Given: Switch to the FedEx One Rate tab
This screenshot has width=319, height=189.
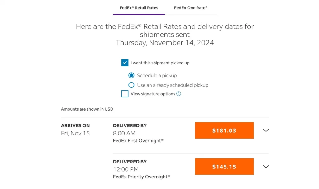Looking at the screenshot, I should pos(191,8).
